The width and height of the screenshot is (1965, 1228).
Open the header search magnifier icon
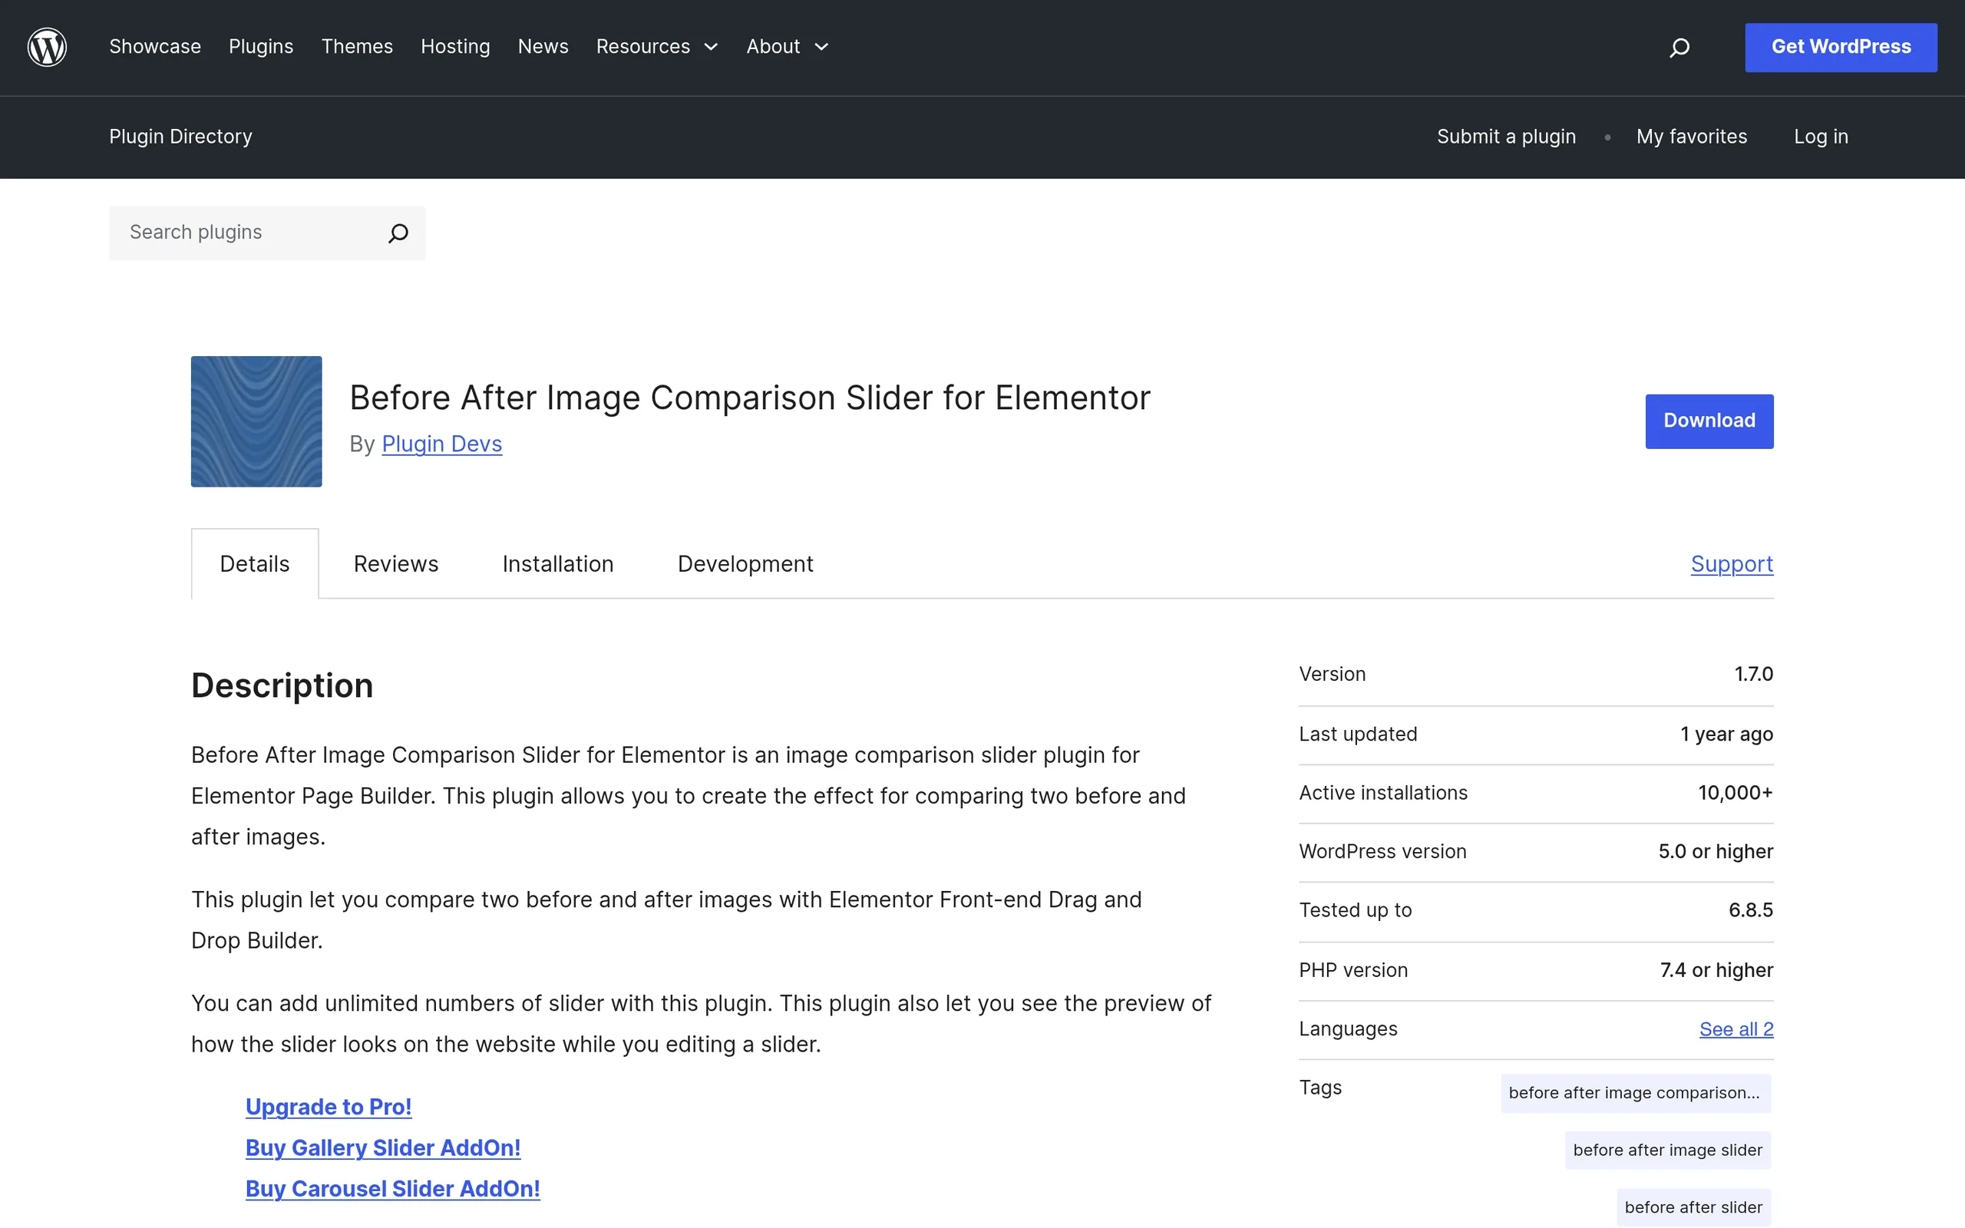pyautogui.click(x=1679, y=48)
